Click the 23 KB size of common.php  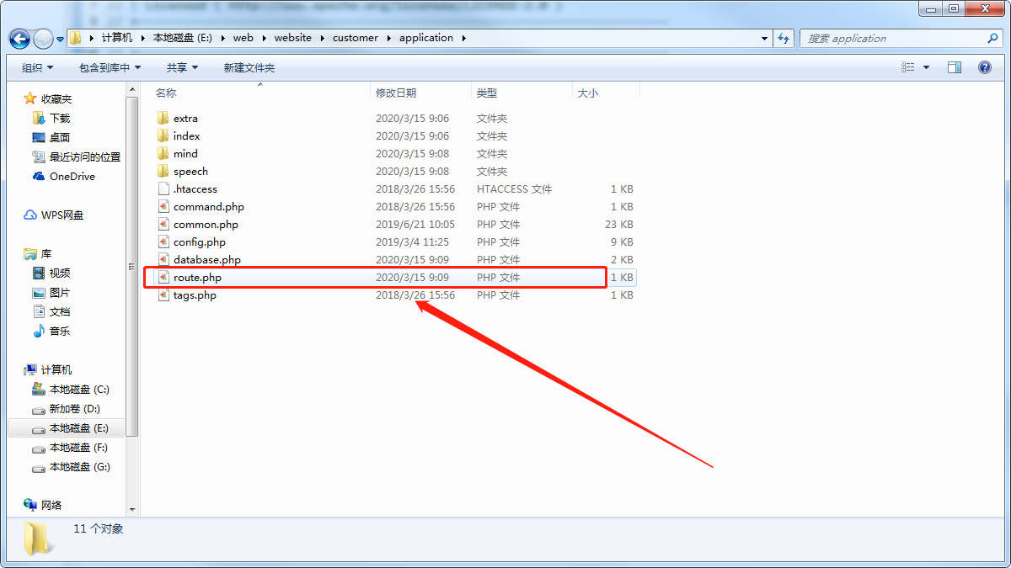tap(619, 225)
